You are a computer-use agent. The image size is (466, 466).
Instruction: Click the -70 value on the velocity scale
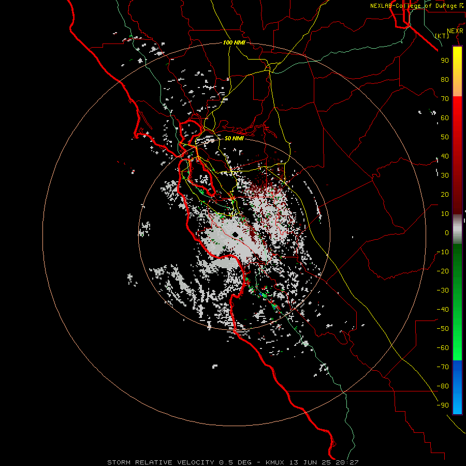443,367
